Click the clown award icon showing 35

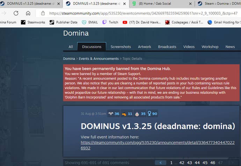tap(140, 114)
